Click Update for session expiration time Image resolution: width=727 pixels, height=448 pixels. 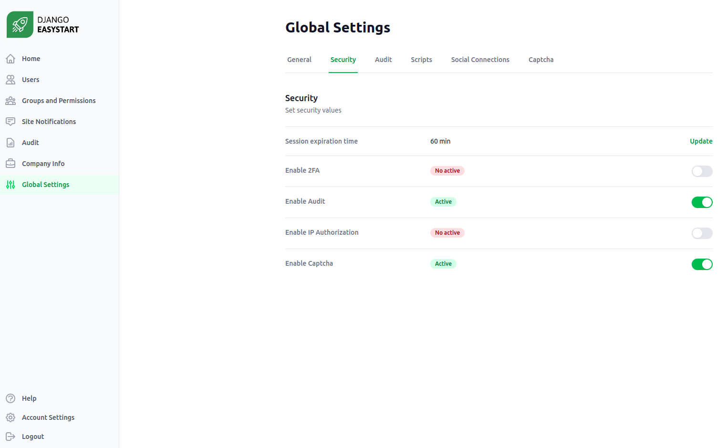(701, 141)
